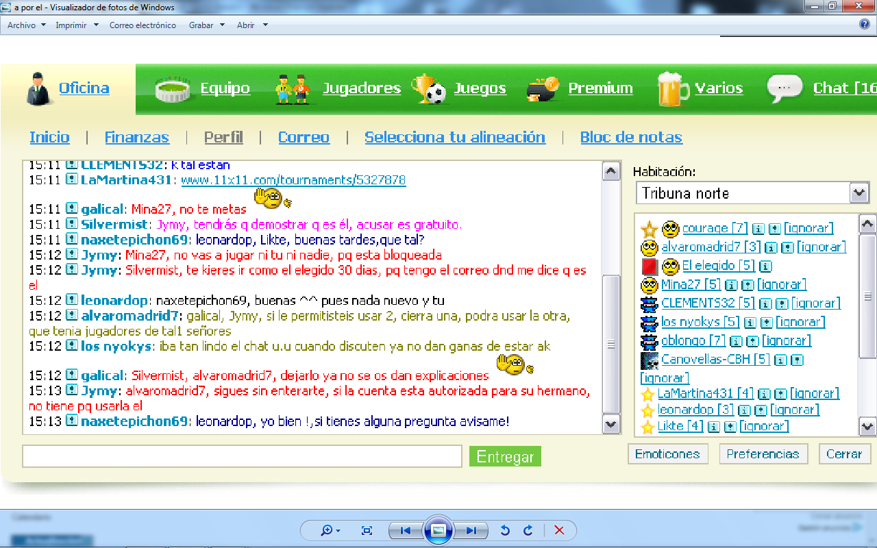Rotate the photo clockwise
Viewport: 877px width, 548px height.
[528, 530]
